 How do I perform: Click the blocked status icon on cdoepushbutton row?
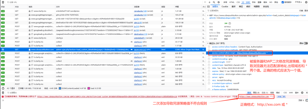[3, 50]
